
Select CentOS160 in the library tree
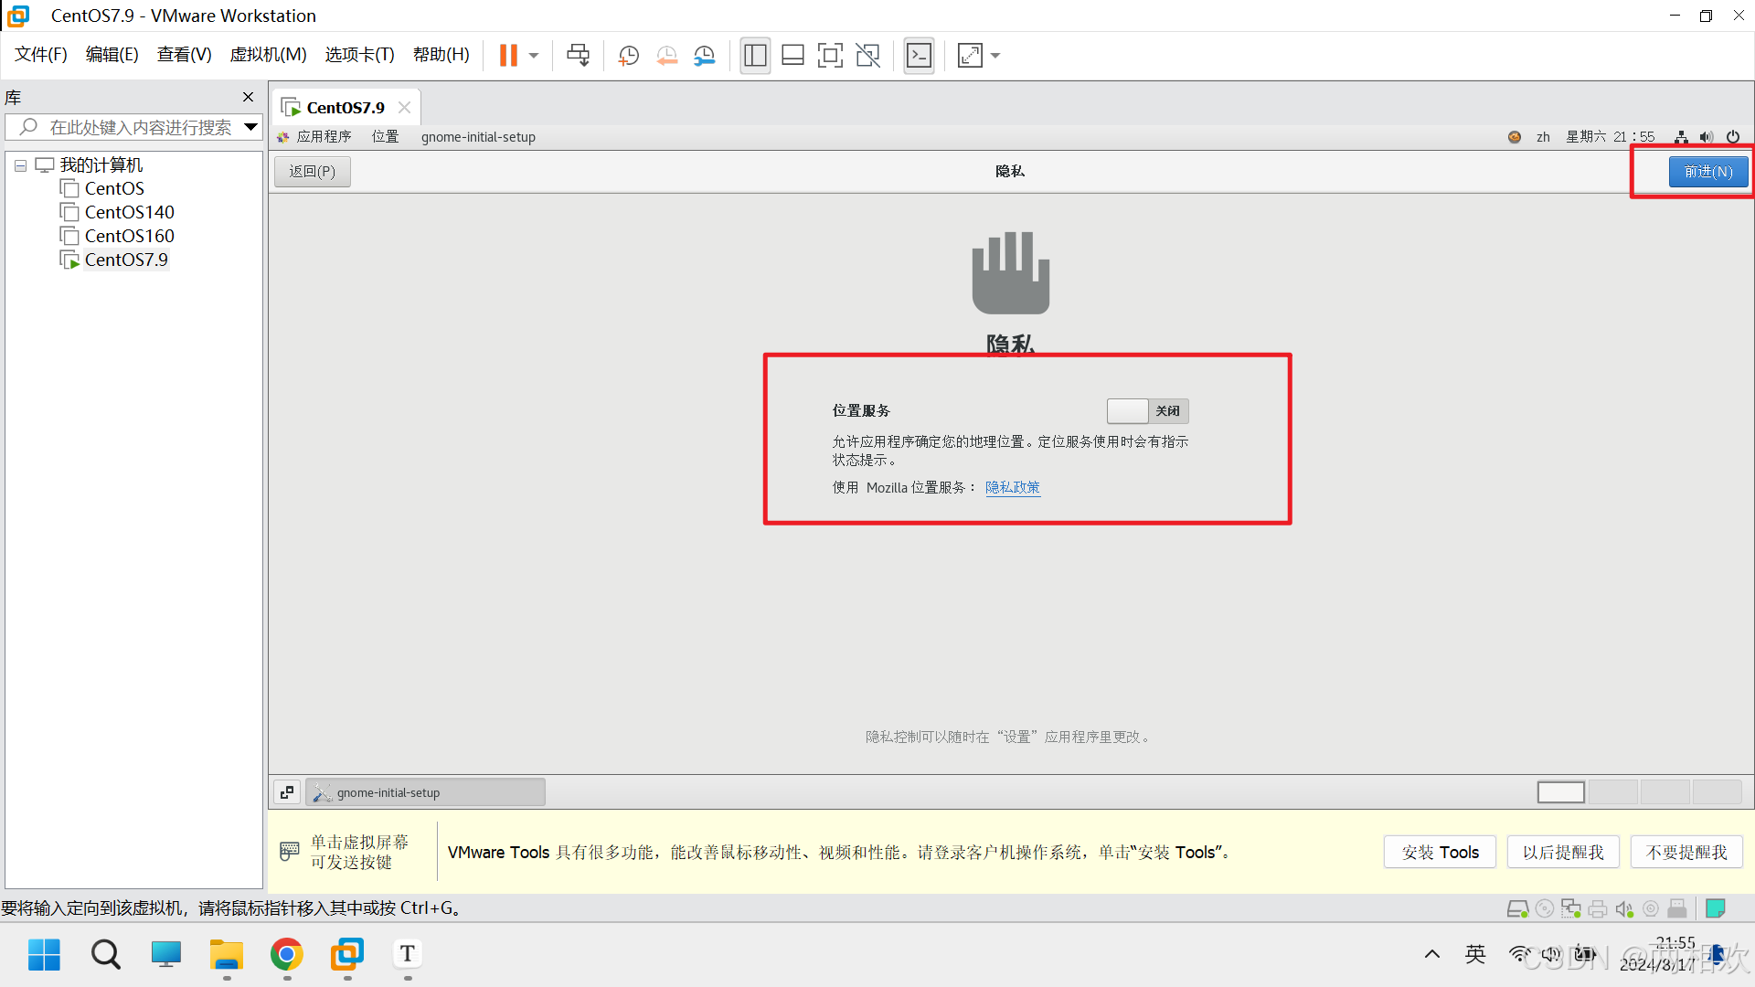click(x=129, y=236)
